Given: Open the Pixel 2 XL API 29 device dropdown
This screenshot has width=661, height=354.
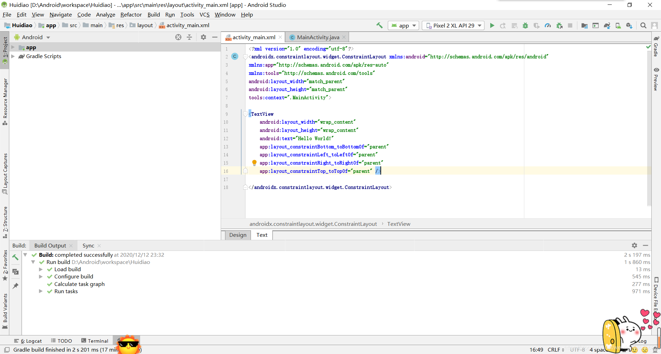Looking at the screenshot, I should pos(453,25).
